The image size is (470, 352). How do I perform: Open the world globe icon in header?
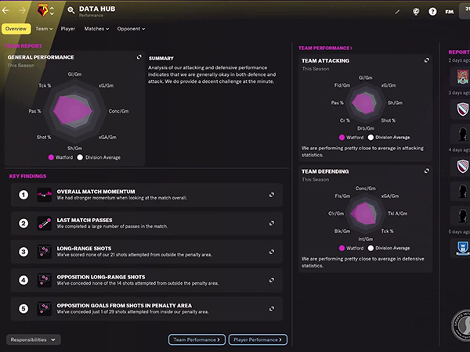coord(416,12)
